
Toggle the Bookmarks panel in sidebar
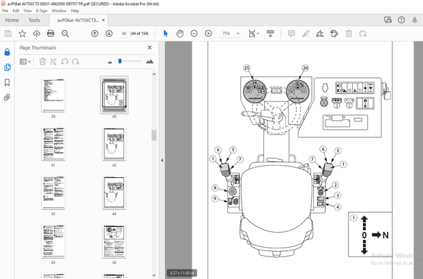click(8, 83)
